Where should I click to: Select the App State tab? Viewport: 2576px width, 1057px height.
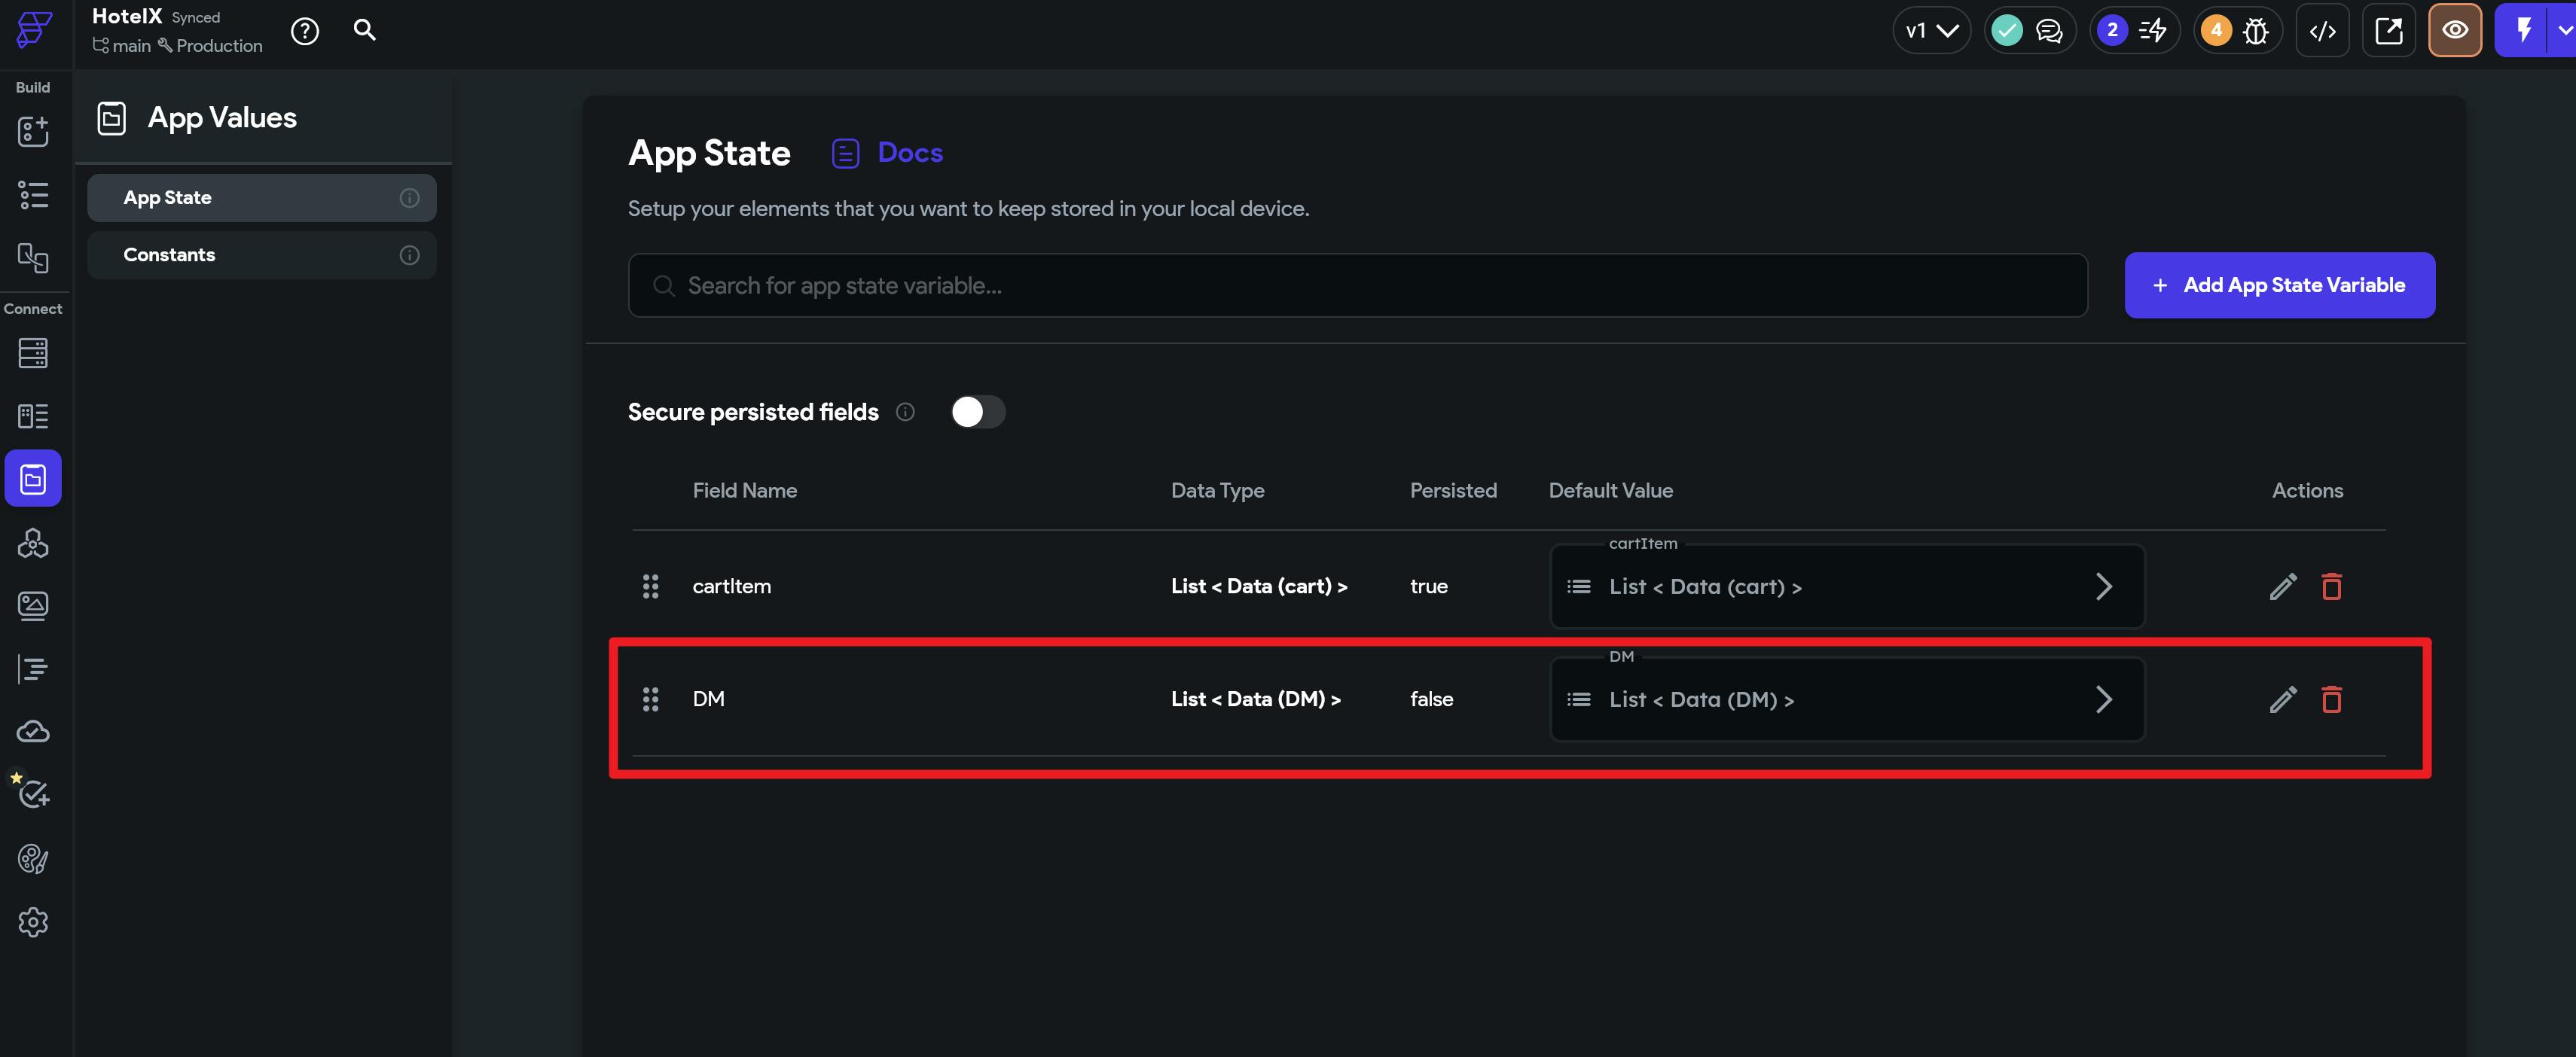pos(262,198)
